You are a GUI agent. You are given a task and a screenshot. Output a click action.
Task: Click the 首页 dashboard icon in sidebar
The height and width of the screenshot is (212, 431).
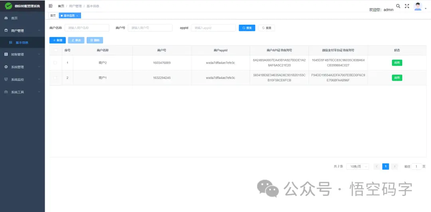tap(6, 18)
